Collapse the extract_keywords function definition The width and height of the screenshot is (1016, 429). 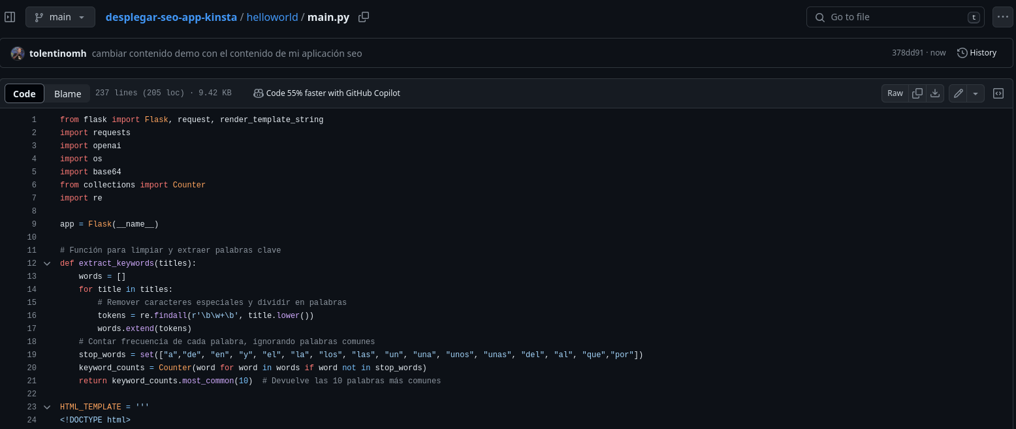coord(46,263)
